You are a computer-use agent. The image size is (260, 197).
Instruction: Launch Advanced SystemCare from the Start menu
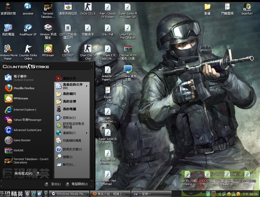click(27, 130)
